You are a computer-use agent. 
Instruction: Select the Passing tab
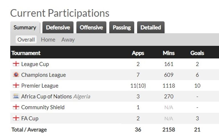coord(121,28)
